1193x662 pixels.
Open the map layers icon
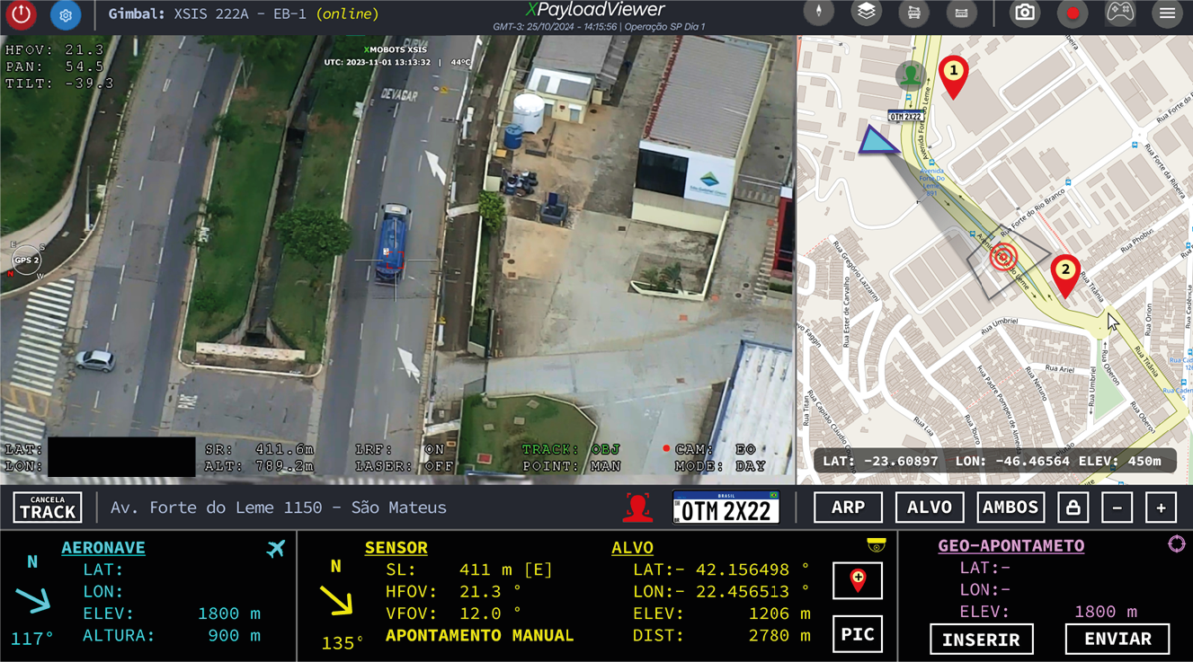tap(866, 13)
